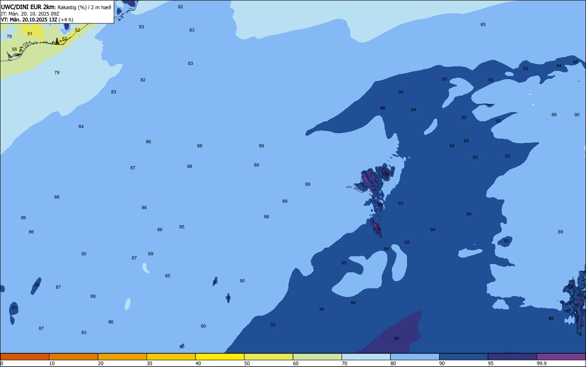Click the map value "58" near the coast
Image resolution: width=586 pixels, height=367 pixels.
coord(14,49)
